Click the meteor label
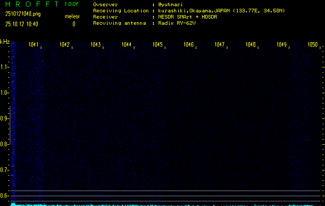Image resolution: width=325 pixels, height=206 pixels. click(x=72, y=16)
